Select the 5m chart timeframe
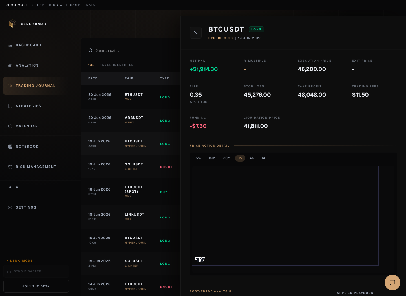The height and width of the screenshot is (296, 406). click(x=198, y=158)
